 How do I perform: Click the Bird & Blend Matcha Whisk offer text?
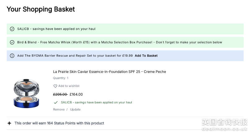pyautogui.click(x=120, y=42)
